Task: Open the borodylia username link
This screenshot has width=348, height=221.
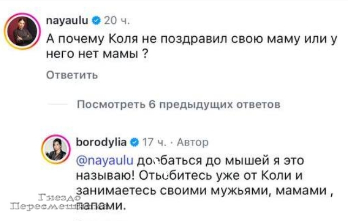Action: [103, 142]
